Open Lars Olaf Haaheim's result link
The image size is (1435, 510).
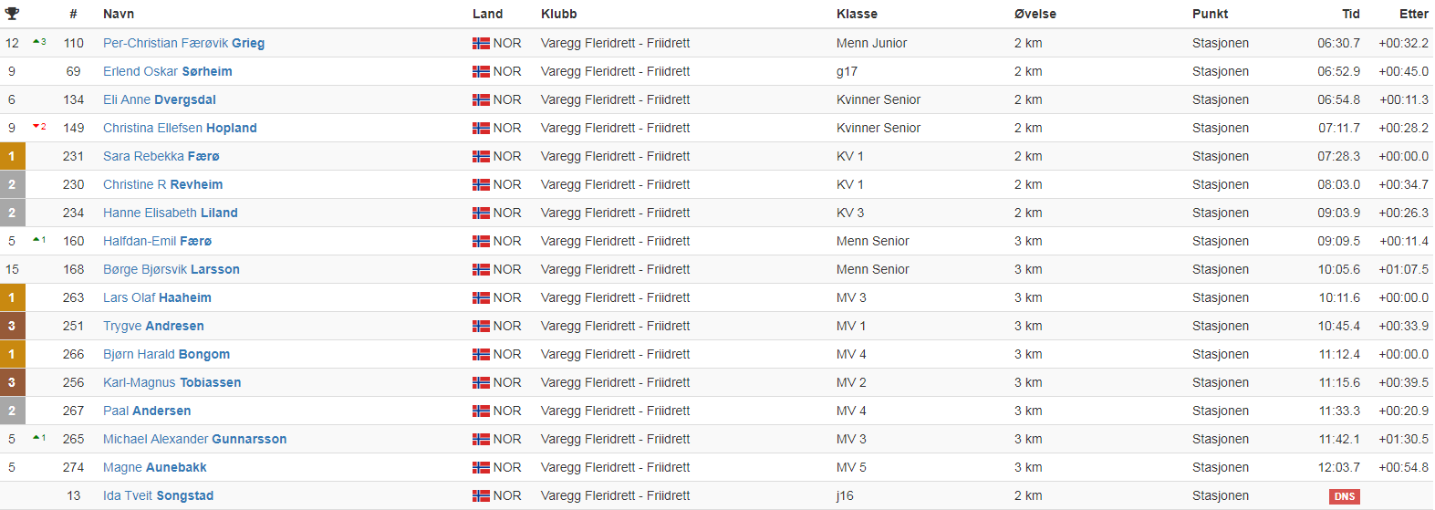[x=157, y=297]
